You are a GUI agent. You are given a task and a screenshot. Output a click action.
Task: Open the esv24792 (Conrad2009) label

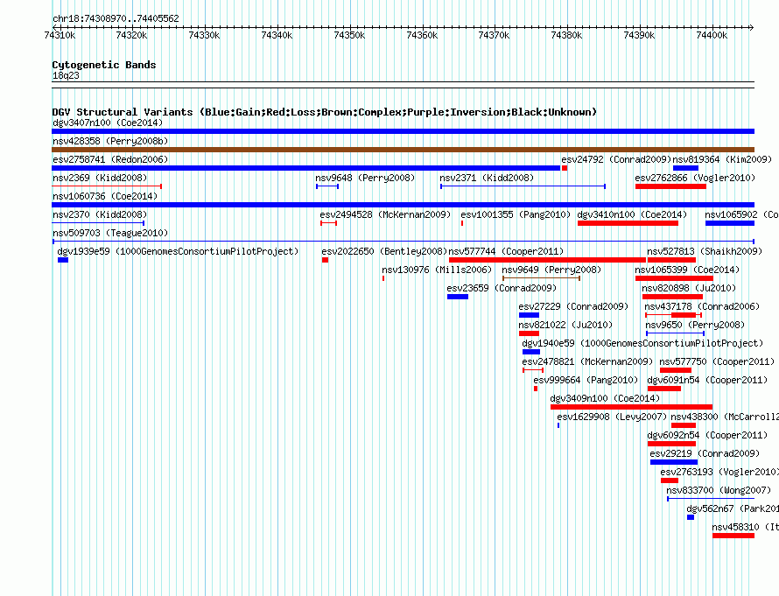click(x=616, y=159)
